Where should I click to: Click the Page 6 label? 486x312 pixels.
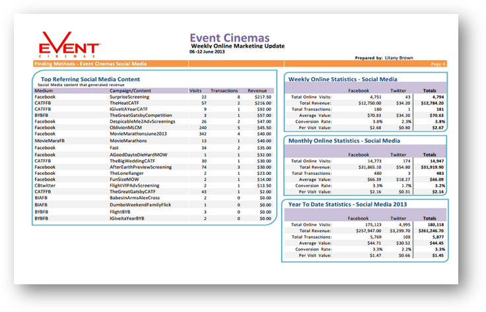(438, 64)
